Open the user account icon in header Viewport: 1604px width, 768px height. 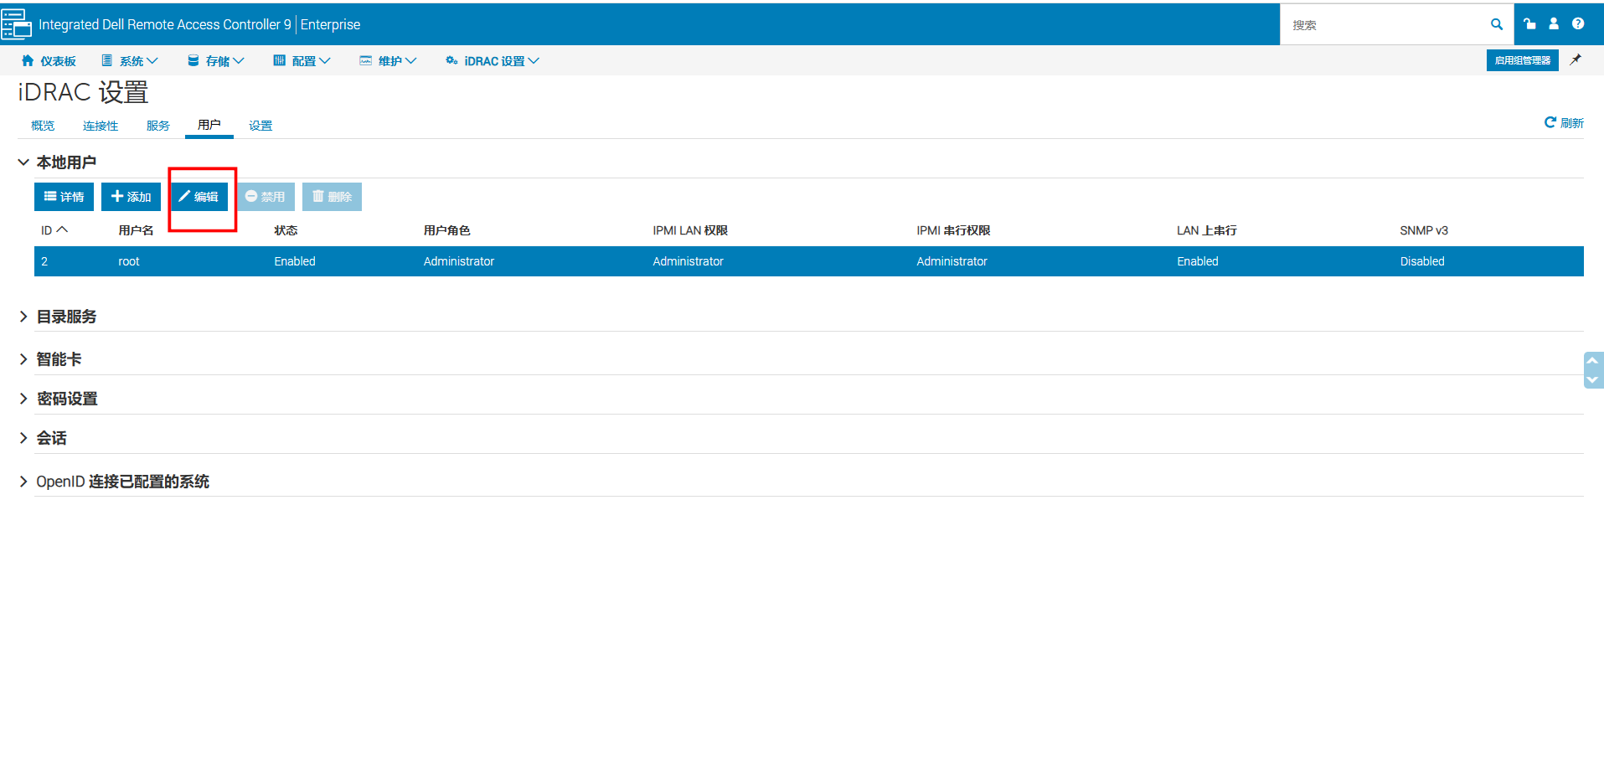[x=1554, y=24]
